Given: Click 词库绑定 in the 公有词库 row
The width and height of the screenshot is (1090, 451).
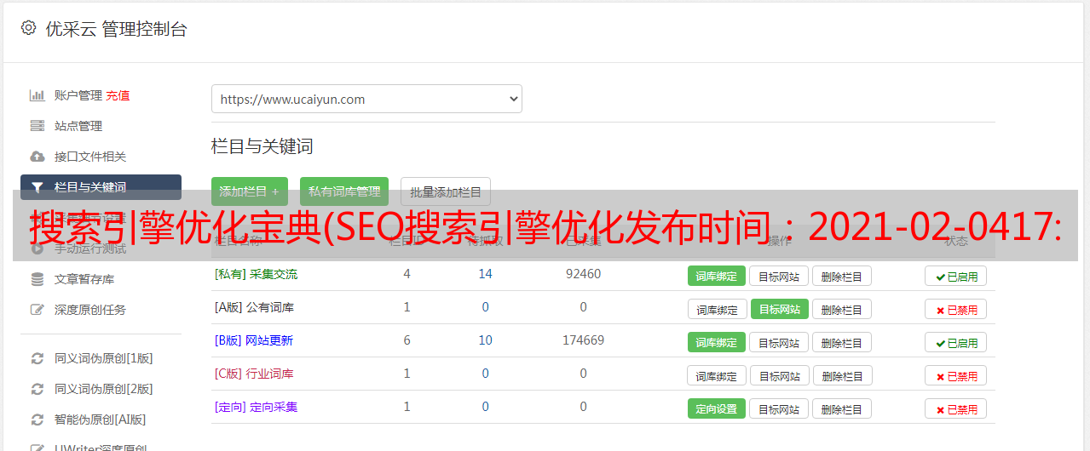Looking at the screenshot, I should pos(717,309).
